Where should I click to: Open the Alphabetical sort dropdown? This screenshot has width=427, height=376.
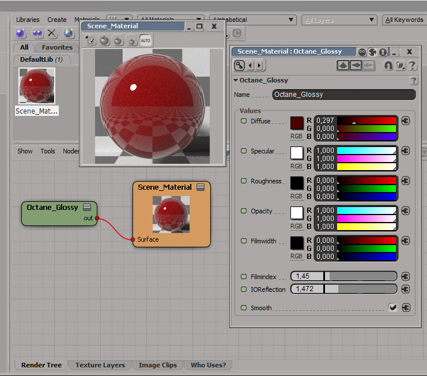point(253,20)
